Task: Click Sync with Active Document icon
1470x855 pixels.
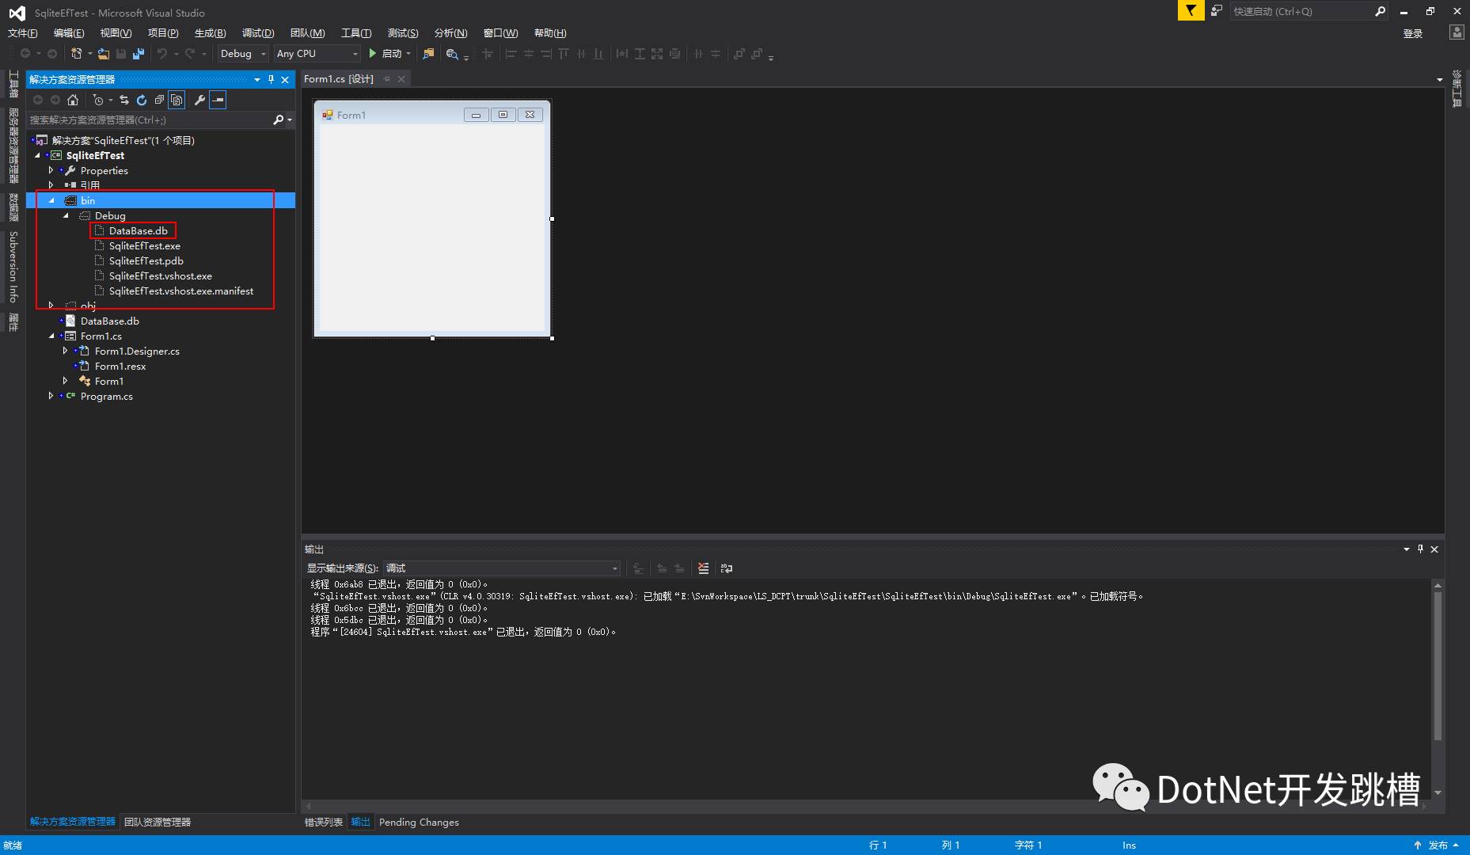Action: point(124,100)
